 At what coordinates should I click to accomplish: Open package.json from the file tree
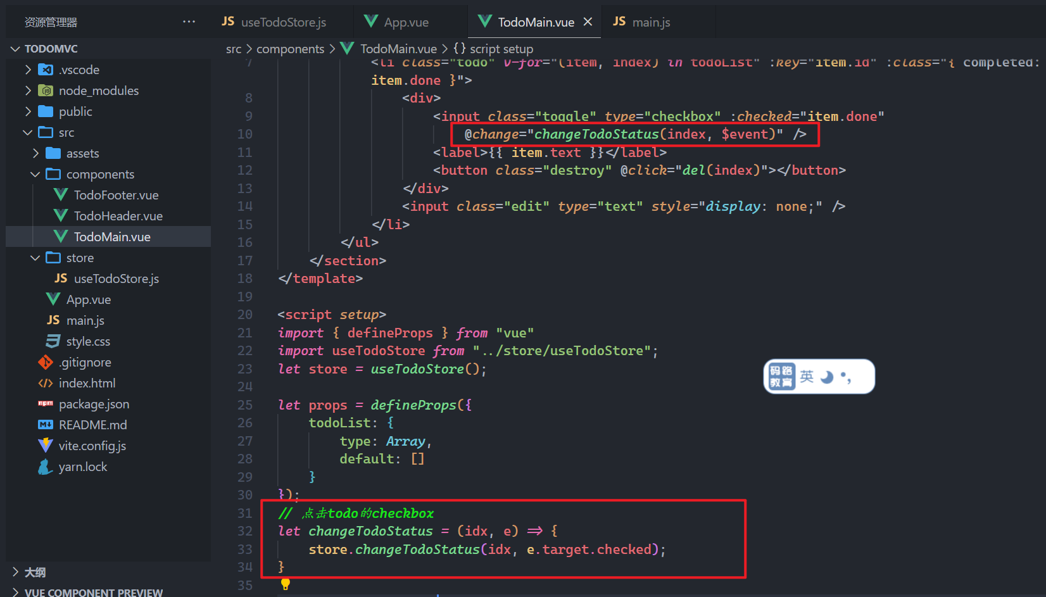click(94, 404)
